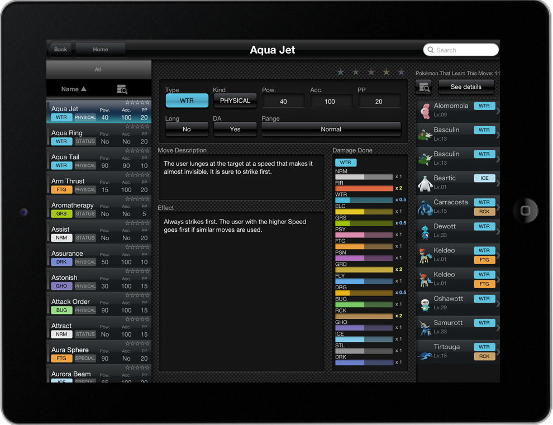Tap GHO type badge on Astonish row
The image size is (553, 425).
61,286
